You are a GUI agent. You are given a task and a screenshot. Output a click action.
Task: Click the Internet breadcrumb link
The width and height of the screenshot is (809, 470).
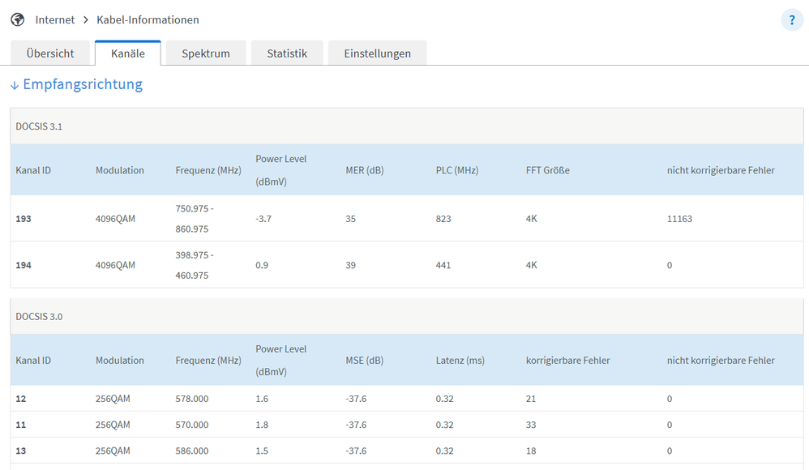[55, 19]
